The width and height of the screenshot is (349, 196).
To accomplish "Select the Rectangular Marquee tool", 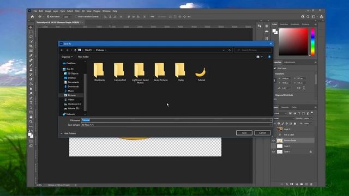I will (x=31, y=32).
